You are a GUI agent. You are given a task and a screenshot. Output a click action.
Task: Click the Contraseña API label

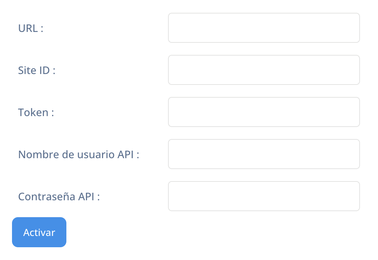[x=59, y=197]
